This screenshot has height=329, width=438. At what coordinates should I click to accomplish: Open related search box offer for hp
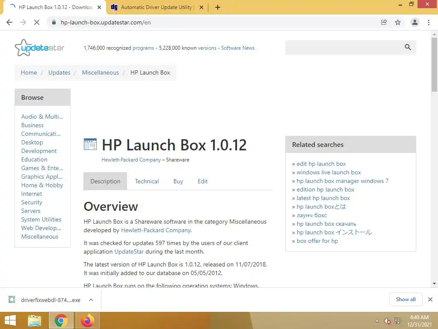coord(317,241)
